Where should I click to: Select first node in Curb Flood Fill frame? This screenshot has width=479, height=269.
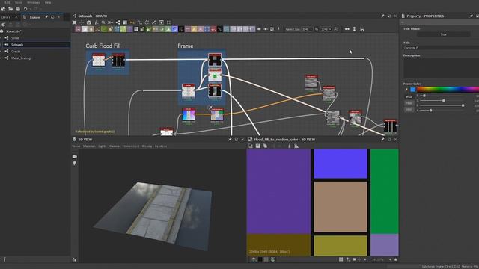coord(98,61)
